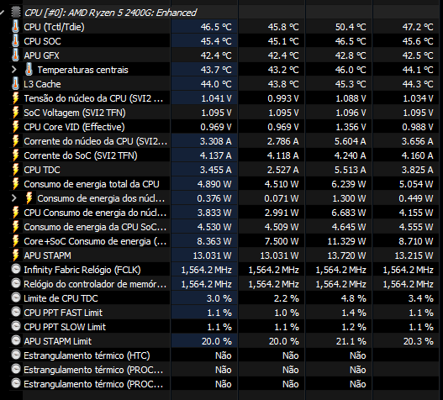This screenshot has height=400, width=443.
Task: Click lightning icon for Corrente do SoC
Action: pyautogui.click(x=15, y=155)
